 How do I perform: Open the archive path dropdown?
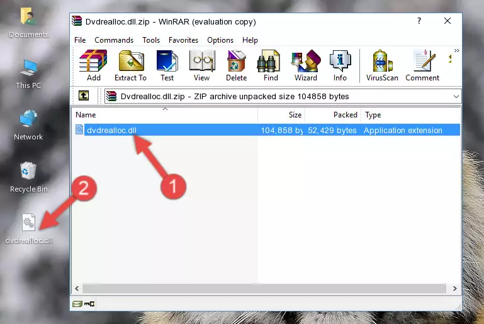click(x=456, y=97)
